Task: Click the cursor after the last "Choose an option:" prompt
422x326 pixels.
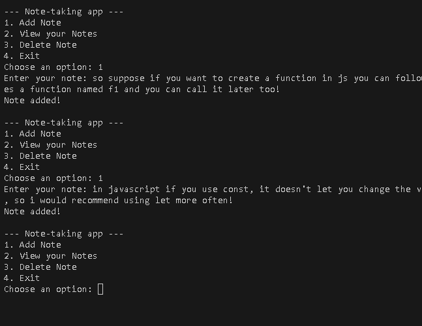Action: [x=100, y=289]
